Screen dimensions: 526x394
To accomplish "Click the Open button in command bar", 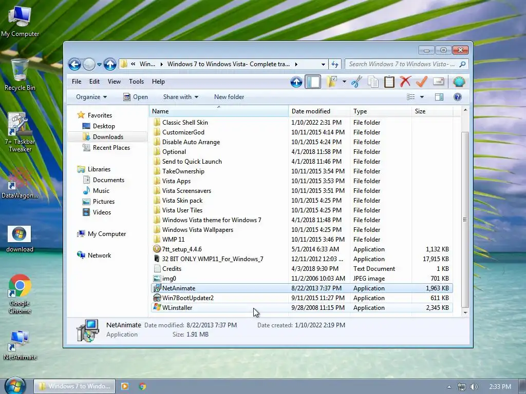I will tap(136, 97).
